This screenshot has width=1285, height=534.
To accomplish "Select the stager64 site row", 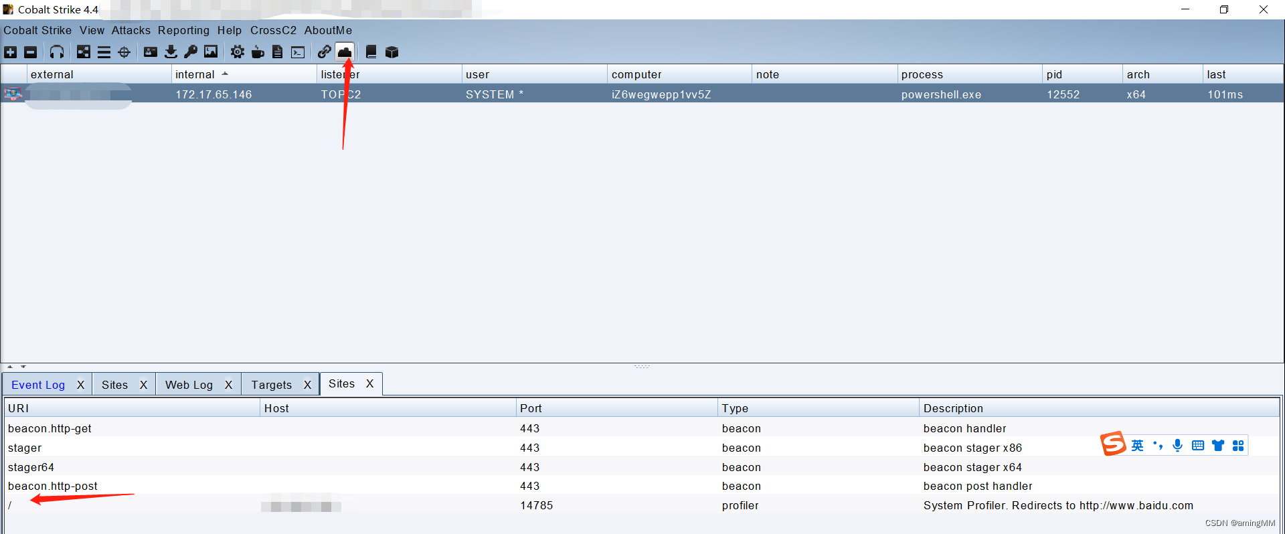I will (x=642, y=467).
